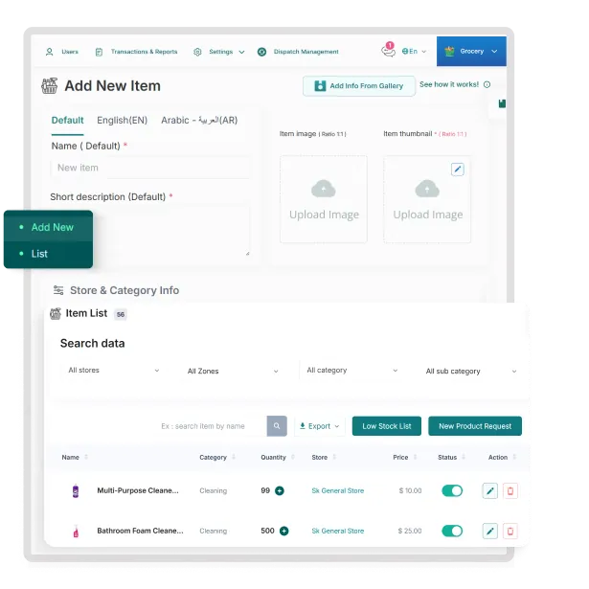This screenshot has height=589, width=589.
Task: Click the Low Stock List button
Action: [x=387, y=426]
